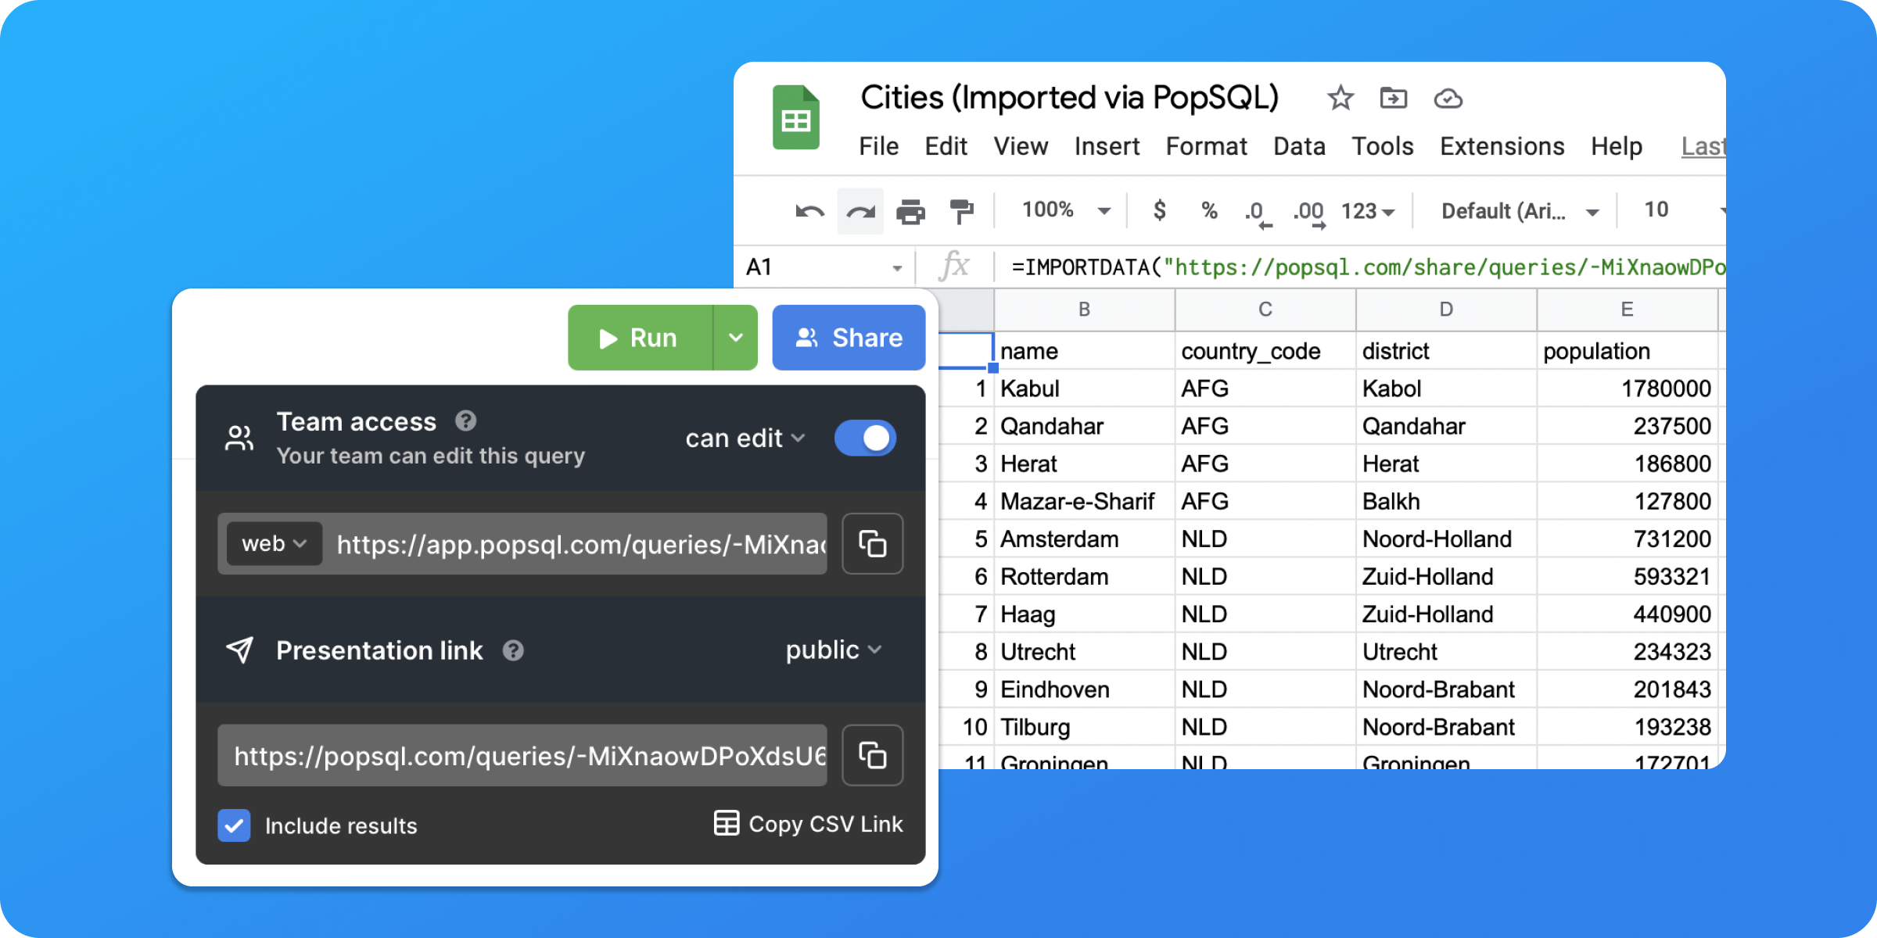Click the undo arrow in Sheets toolbar
1877x938 pixels.
point(809,211)
